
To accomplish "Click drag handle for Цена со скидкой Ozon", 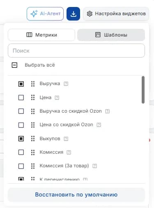I will tap(33, 125).
